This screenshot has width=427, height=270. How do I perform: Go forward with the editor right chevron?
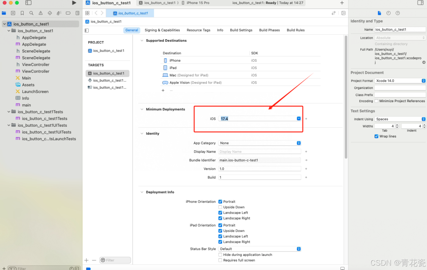[x=102, y=13]
